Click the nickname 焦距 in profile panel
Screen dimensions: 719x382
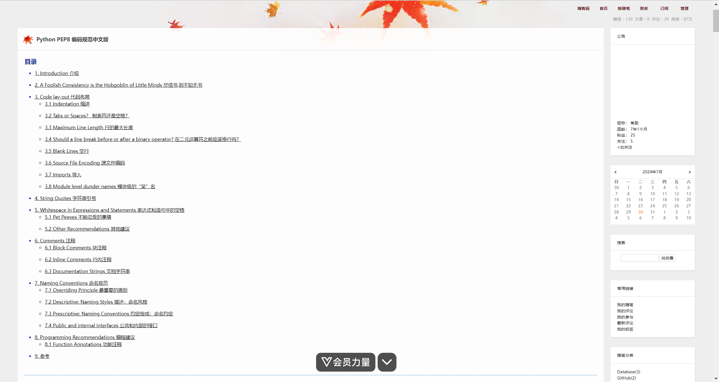pos(634,123)
